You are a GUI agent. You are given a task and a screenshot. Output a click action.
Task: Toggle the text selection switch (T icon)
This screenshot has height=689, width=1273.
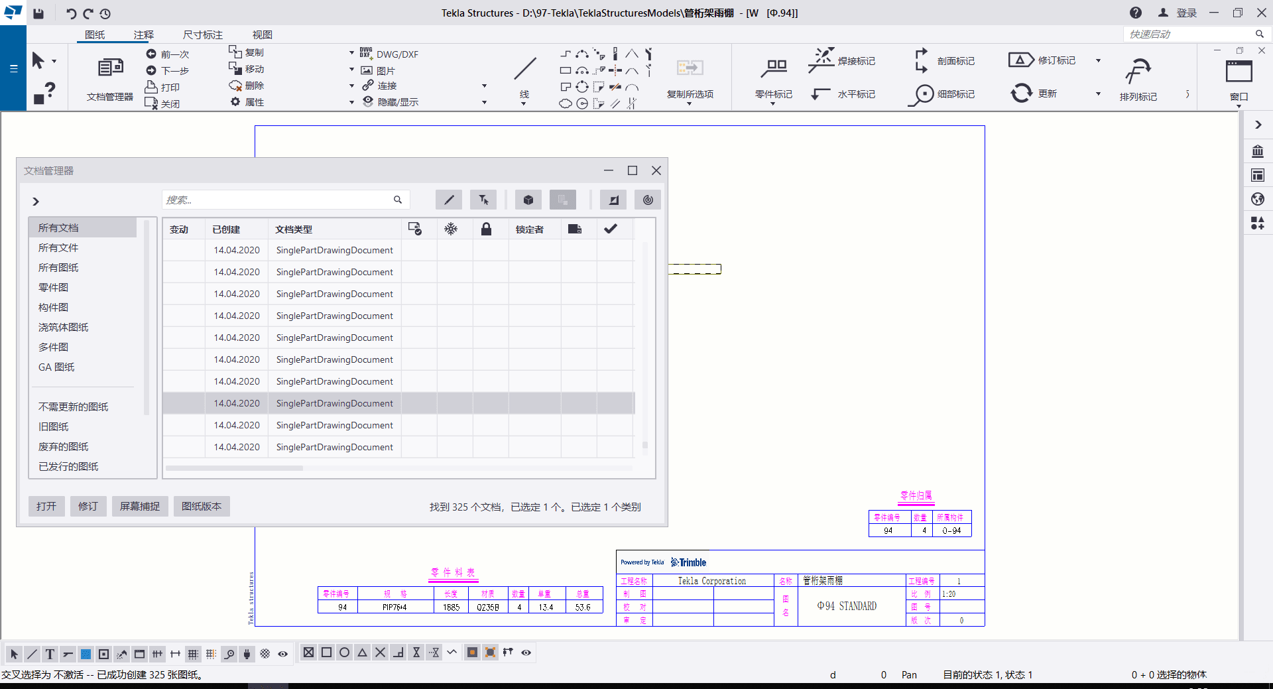50,654
